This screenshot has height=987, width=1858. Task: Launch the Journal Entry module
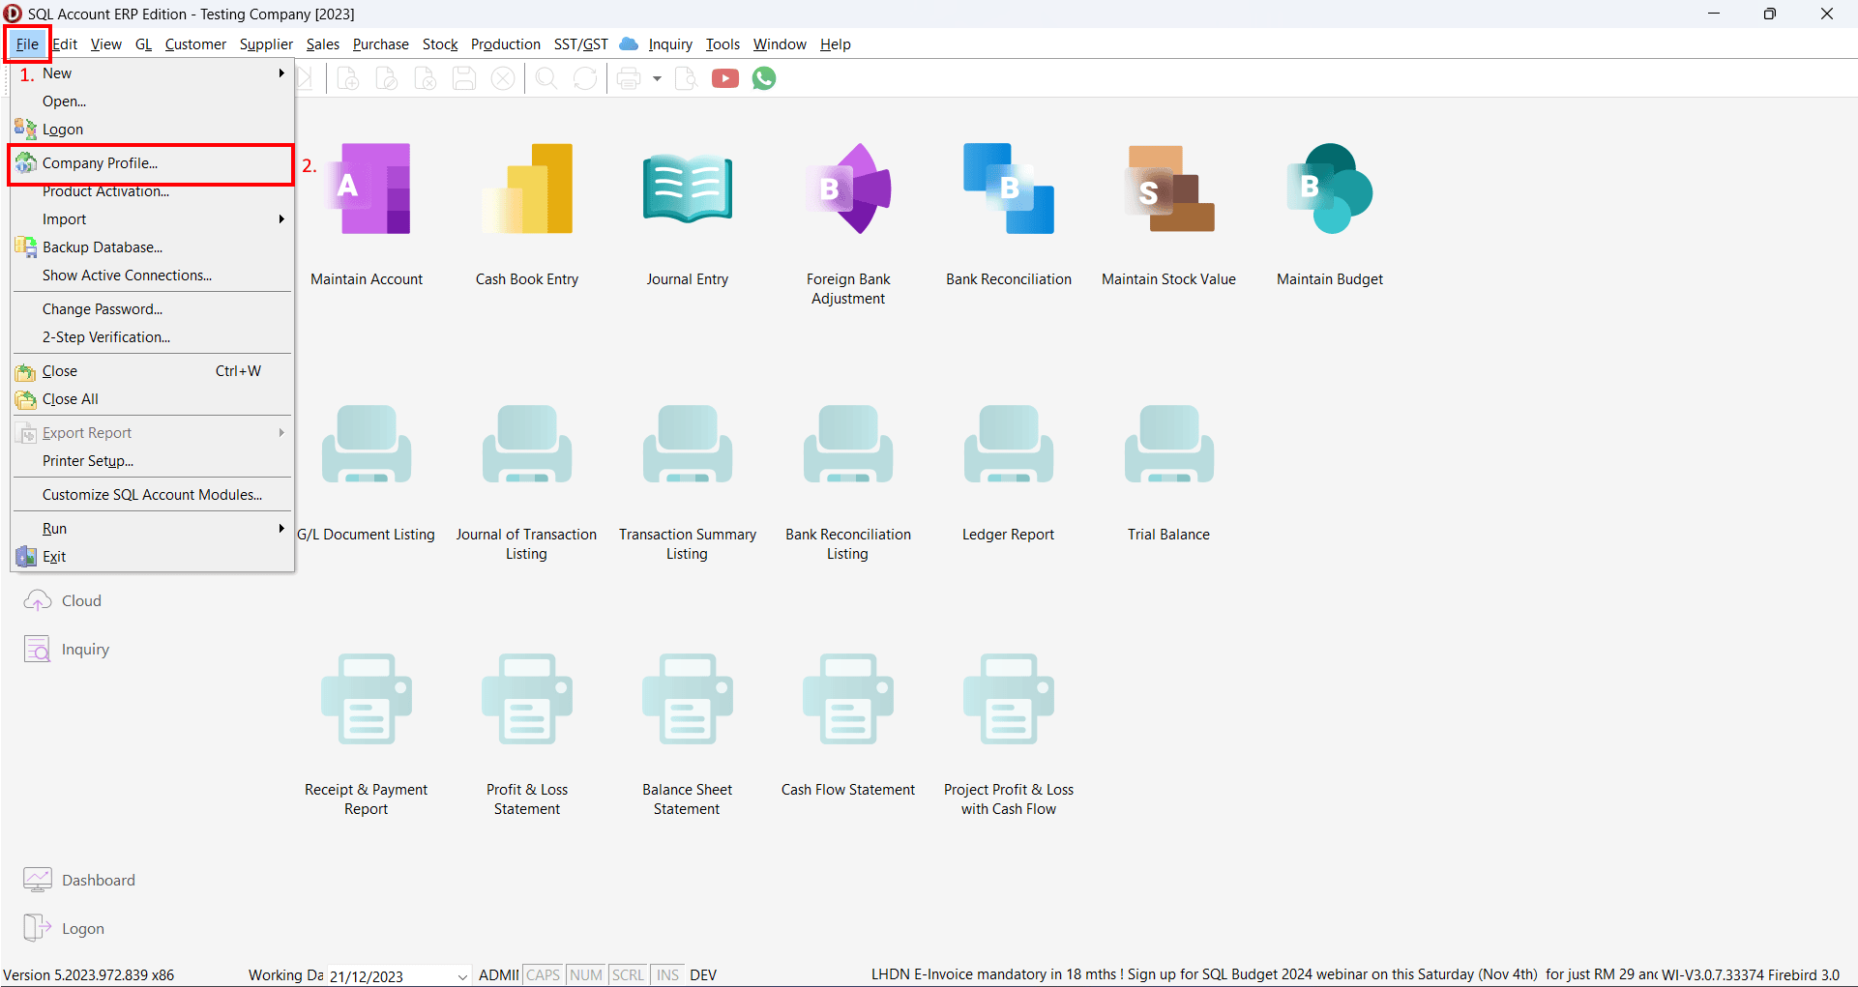click(687, 191)
